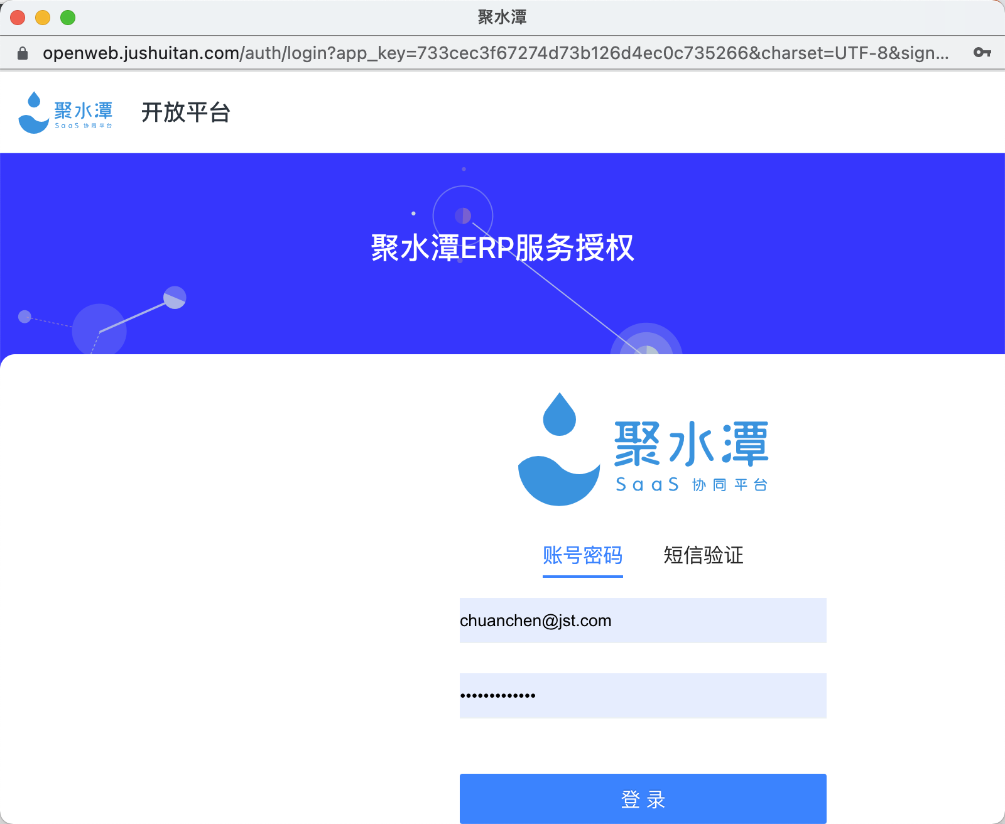
Task: Focus the password input field
Action: (x=643, y=696)
